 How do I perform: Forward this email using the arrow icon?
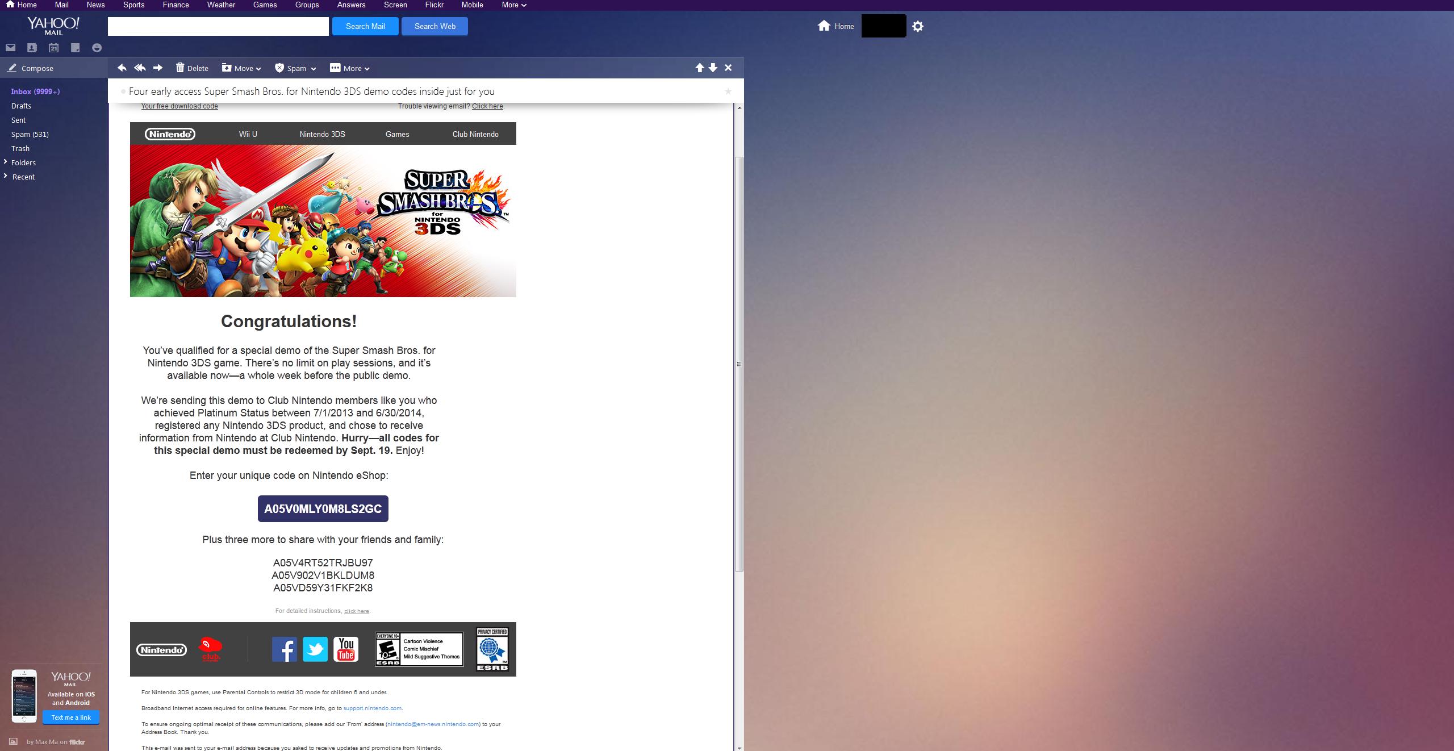pyautogui.click(x=158, y=68)
